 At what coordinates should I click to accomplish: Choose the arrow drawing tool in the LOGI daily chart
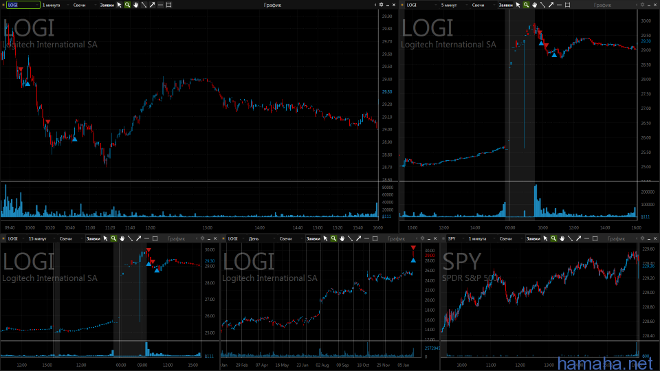point(359,238)
